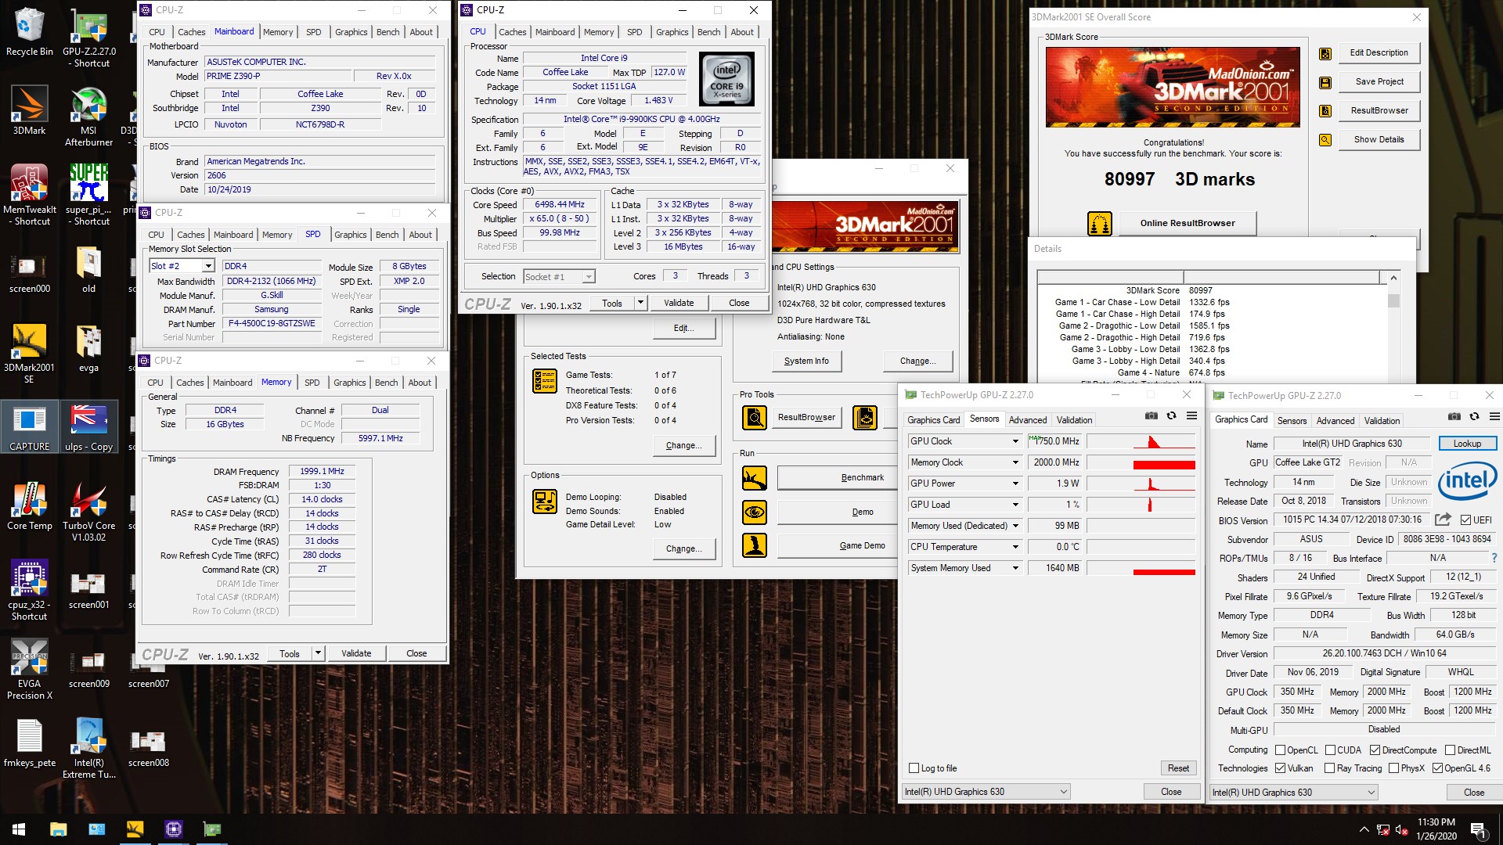
Task: Expand the CPU Temperature sensor dropdown
Action: click(x=1015, y=547)
